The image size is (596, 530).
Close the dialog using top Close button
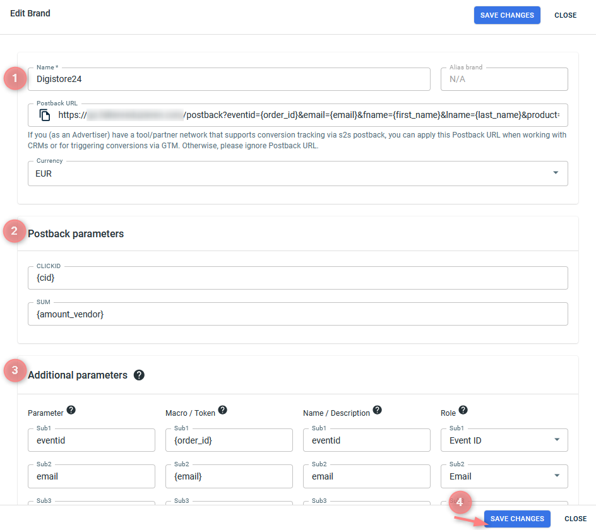click(x=565, y=15)
